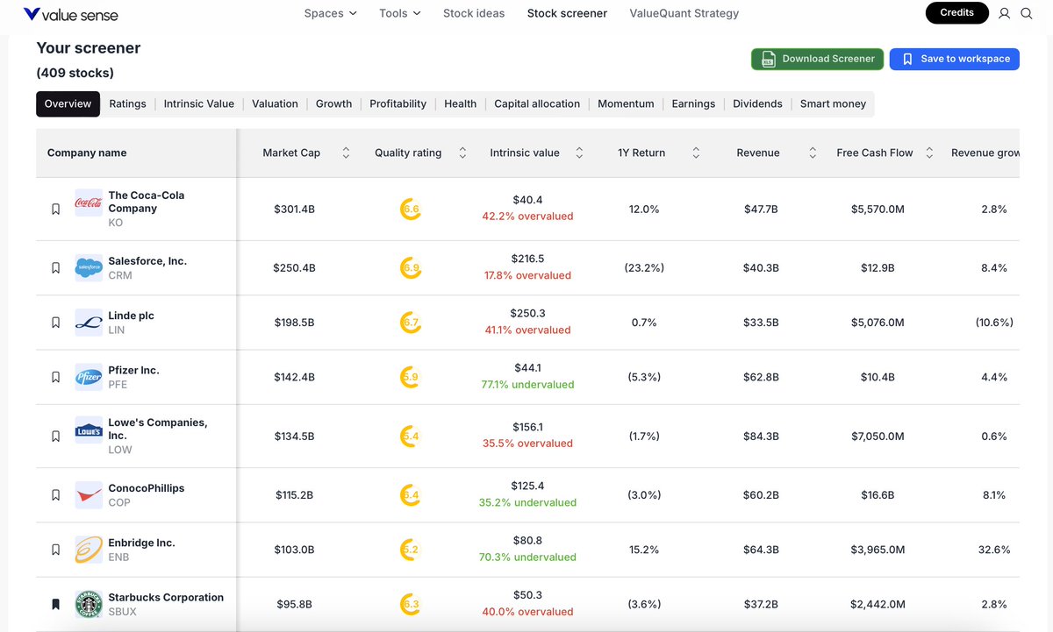Click the Company name column header
Image resolution: width=1053 pixels, height=632 pixels.
pos(87,153)
